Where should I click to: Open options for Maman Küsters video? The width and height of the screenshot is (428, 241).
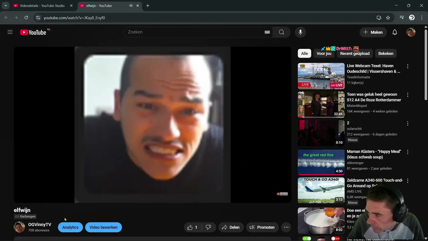407,152
